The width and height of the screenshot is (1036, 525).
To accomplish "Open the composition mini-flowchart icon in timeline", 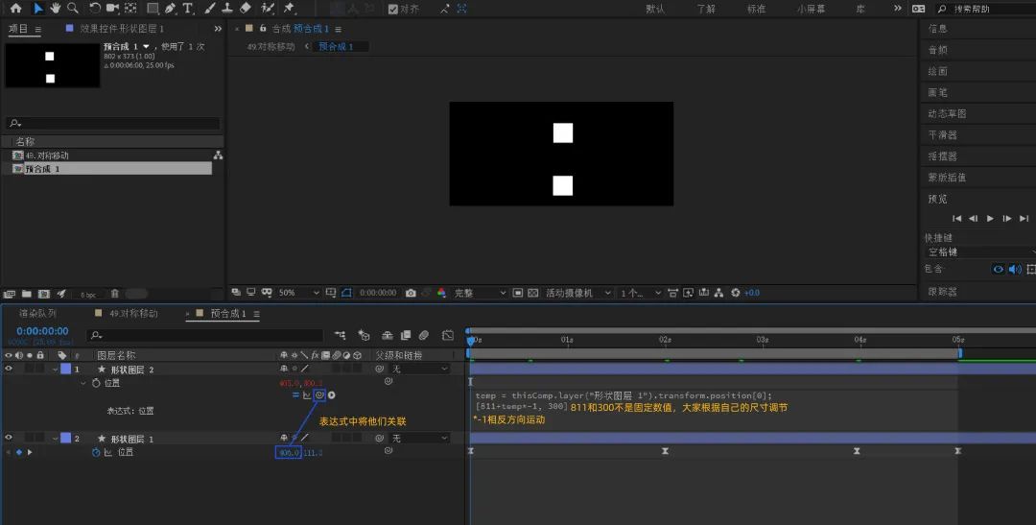I will (x=341, y=335).
